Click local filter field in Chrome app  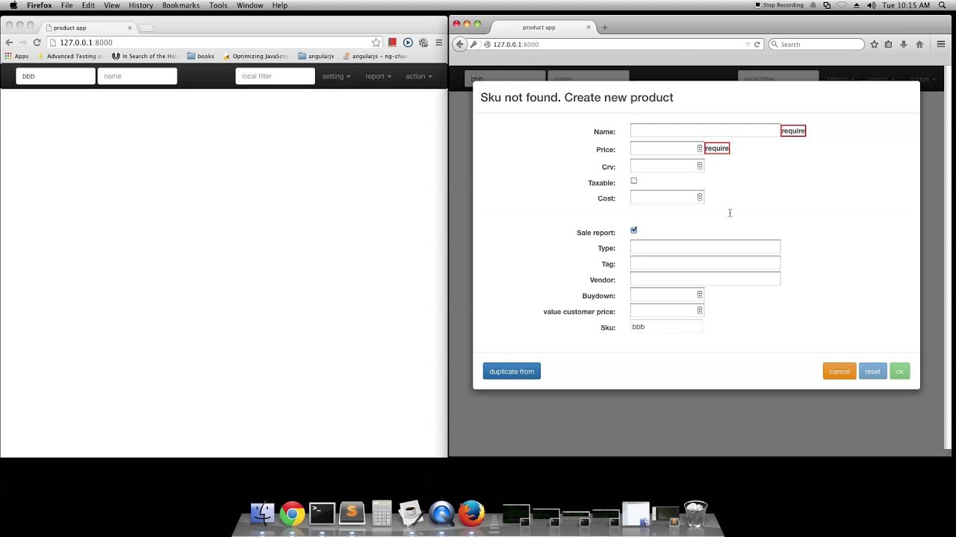pyautogui.click(x=275, y=76)
